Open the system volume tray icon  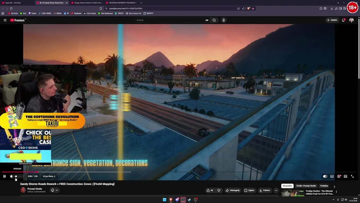click(x=346, y=200)
